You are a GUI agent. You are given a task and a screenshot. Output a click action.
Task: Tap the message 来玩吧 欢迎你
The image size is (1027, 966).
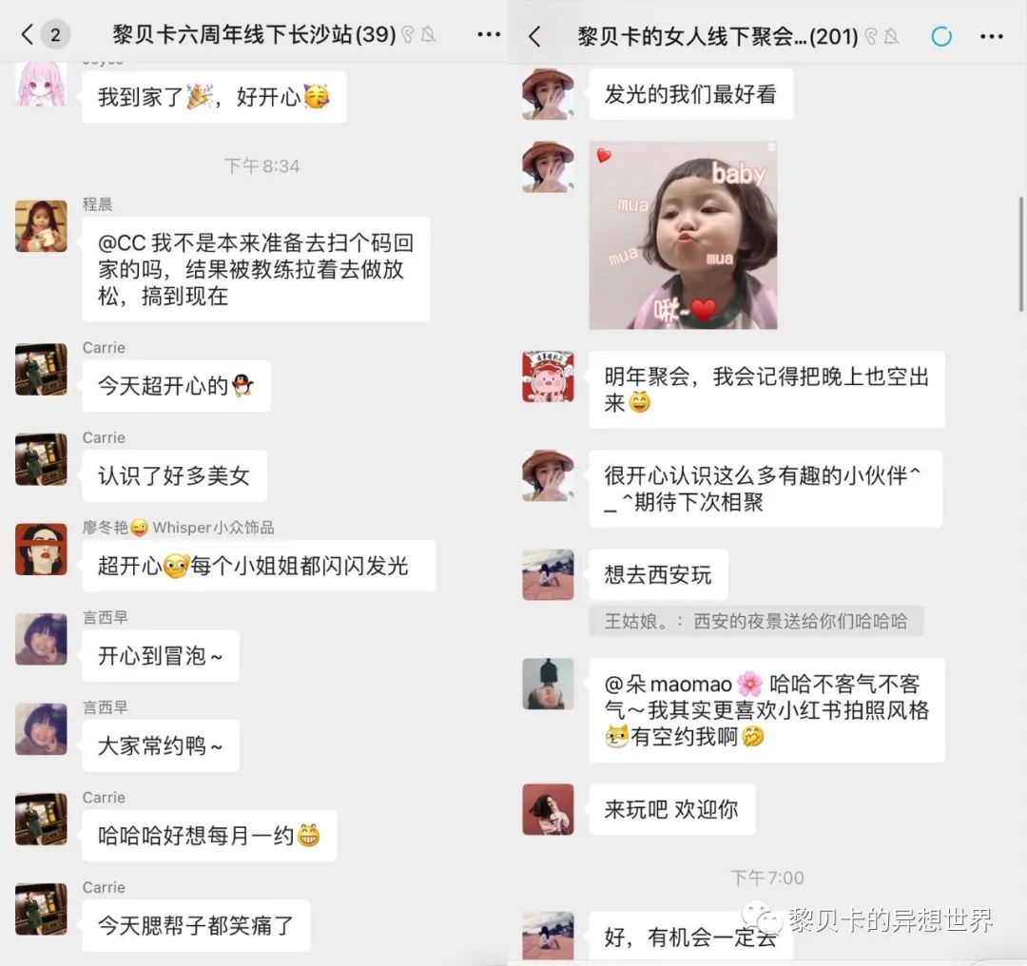672,809
